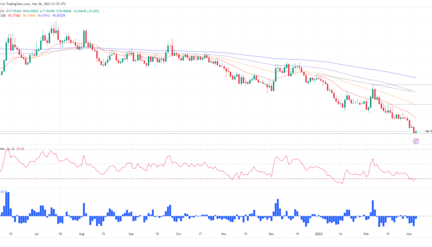Viewport: 432px width, 247px height.
Task: Click the histogram indicator value -0.52
Action: point(3,192)
